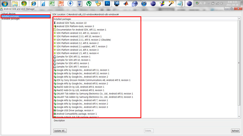Viewport: 243px width, 136px height.
Task: Select SDK Platform Android 2.2, API 8
Action: (78, 43)
